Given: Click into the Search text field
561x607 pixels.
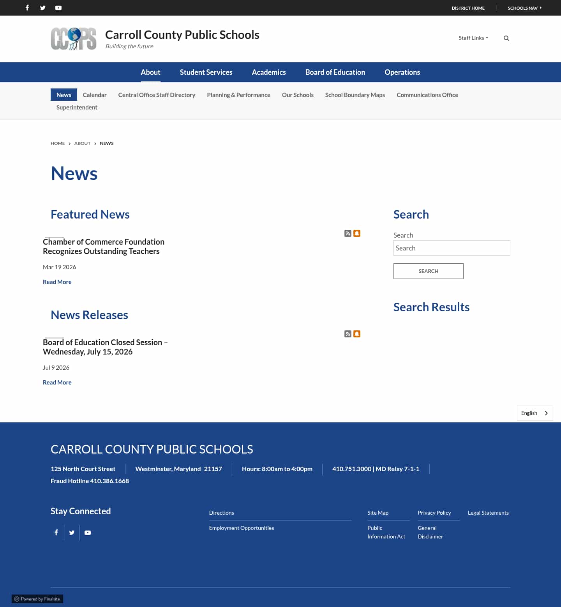Looking at the screenshot, I should click(452, 248).
